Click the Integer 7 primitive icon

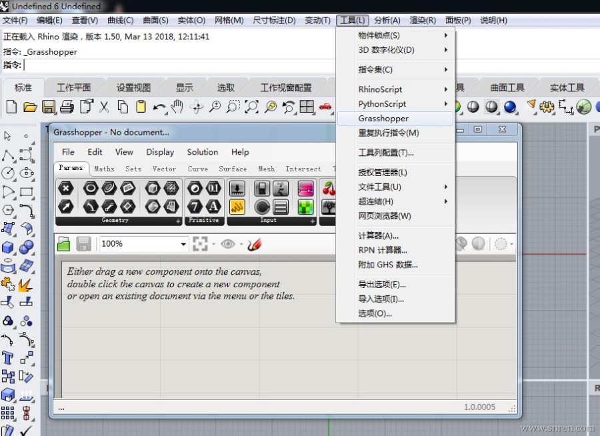pyautogui.click(x=195, y=207)
